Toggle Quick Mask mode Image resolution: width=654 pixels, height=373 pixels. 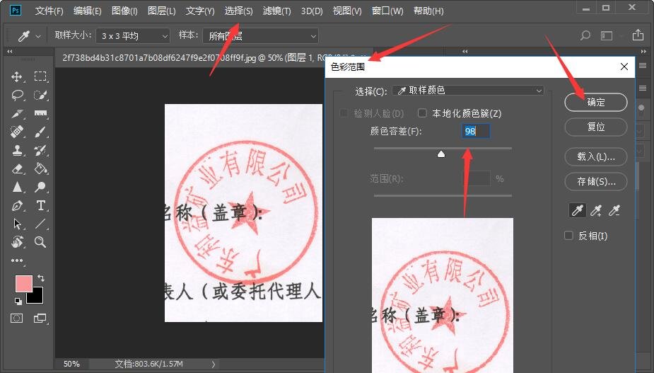click(17, 319)
